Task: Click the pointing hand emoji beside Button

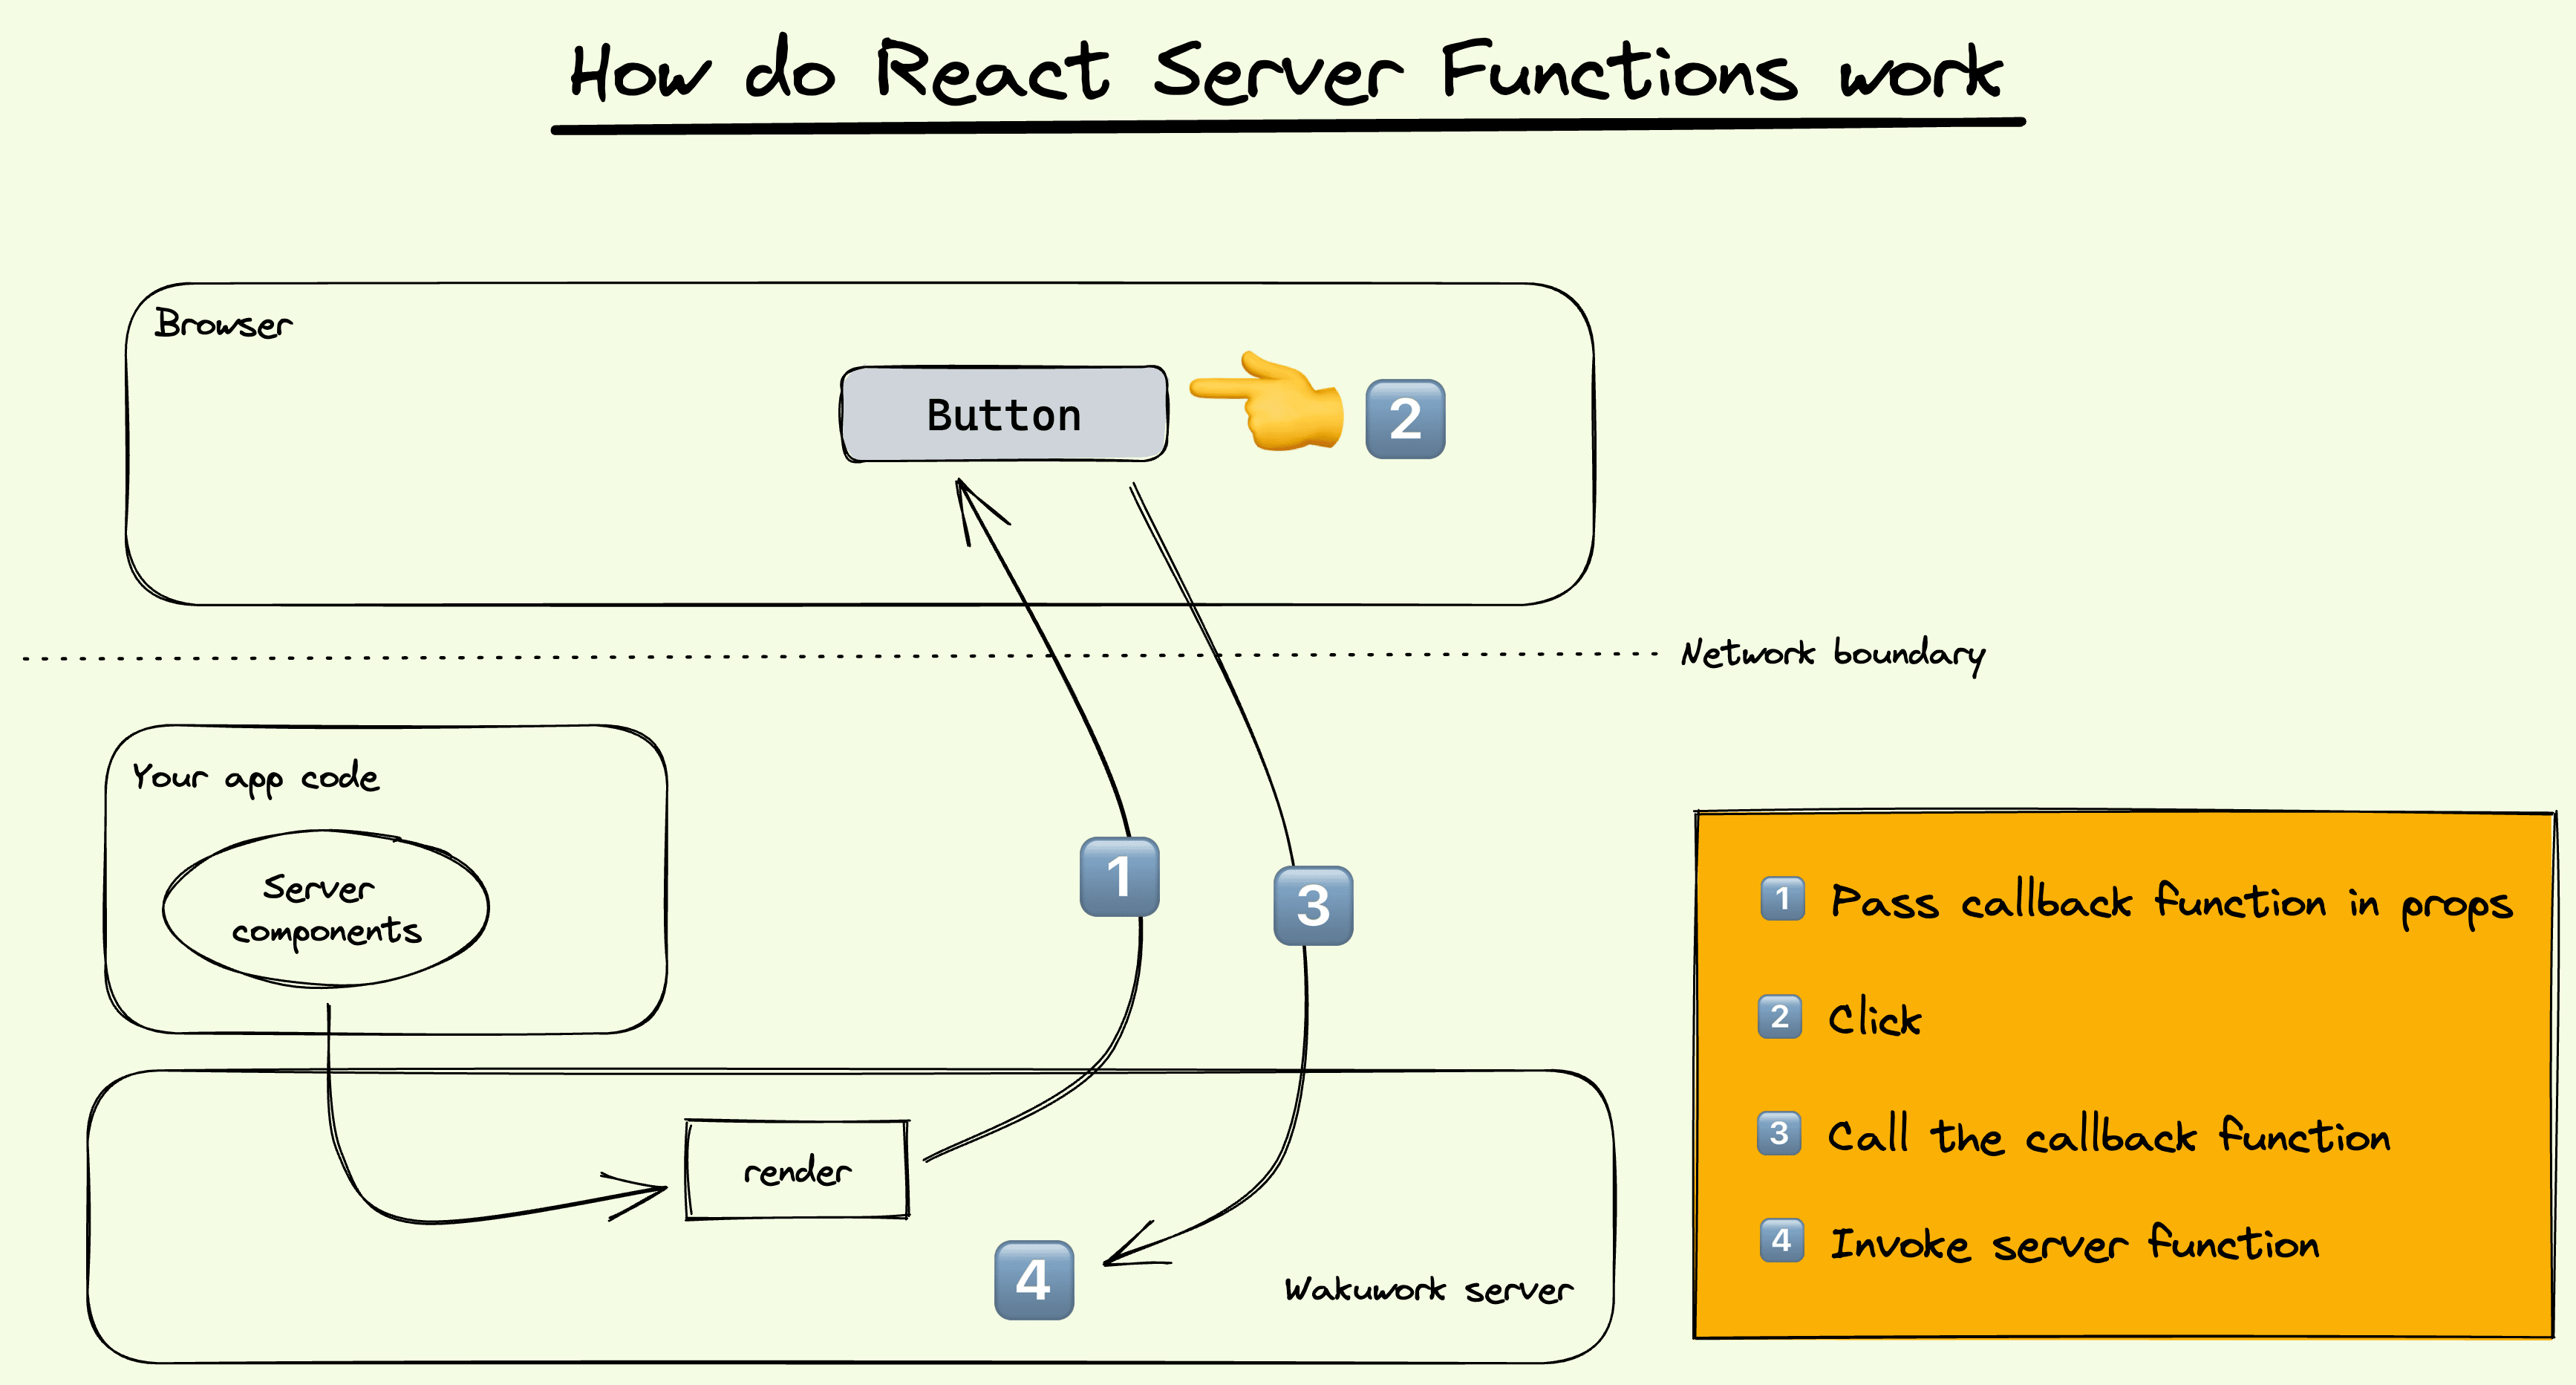Action: (x=1266, y=400)
